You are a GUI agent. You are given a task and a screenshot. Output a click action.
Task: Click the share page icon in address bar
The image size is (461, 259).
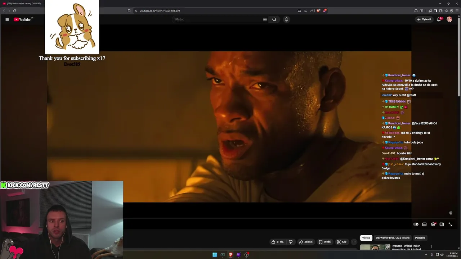pos(311,11)
